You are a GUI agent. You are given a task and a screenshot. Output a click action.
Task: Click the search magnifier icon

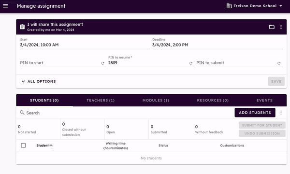click(x=22, y=113)
